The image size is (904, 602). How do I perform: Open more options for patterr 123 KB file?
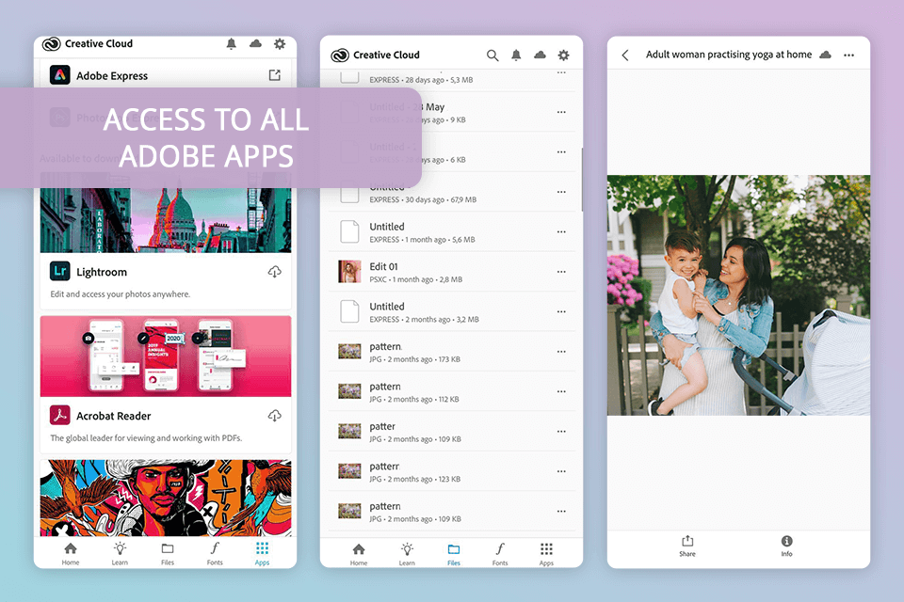point(561,471)
